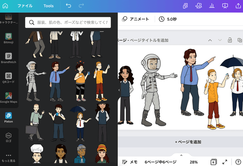Insert the woman in orange beanie thumbnail
Viewport: 243px width, 166px height.
pos(102,153)
